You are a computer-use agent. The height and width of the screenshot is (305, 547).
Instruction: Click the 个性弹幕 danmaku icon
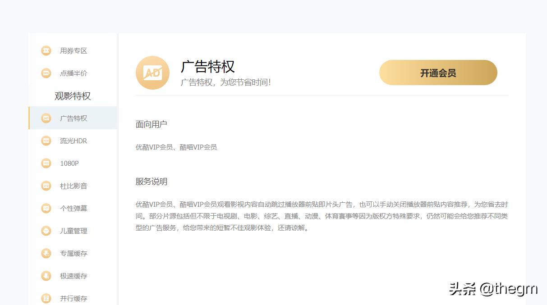46,208
